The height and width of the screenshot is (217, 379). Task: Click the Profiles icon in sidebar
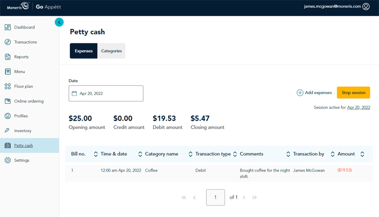tap(8, 116)
